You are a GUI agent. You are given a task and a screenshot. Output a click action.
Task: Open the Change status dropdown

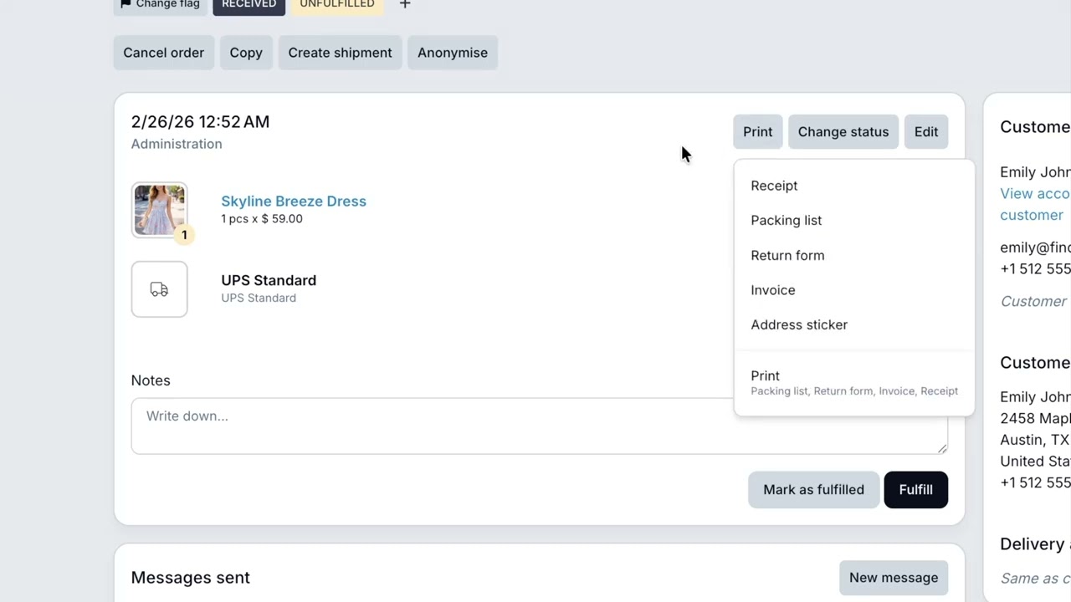click(x=843, y=132)
